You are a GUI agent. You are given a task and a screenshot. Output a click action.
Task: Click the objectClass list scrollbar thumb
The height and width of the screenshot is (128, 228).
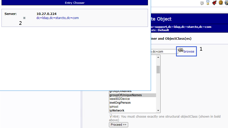[158, 70]
